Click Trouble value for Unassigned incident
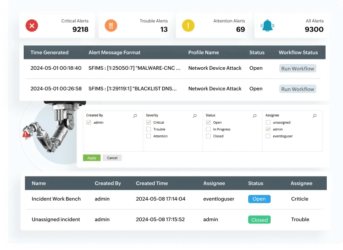Screen dimensions: 343x250 [300, 219]
